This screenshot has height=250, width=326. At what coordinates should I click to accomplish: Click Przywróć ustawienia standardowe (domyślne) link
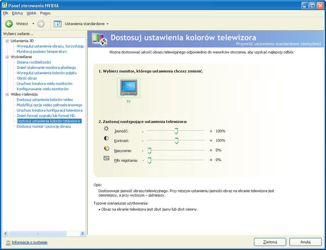278,44
